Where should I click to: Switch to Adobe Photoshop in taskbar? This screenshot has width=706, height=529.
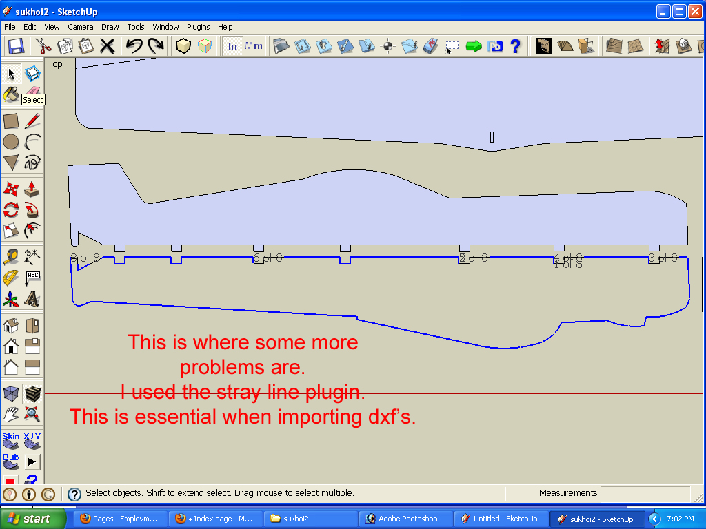(407, 519)
